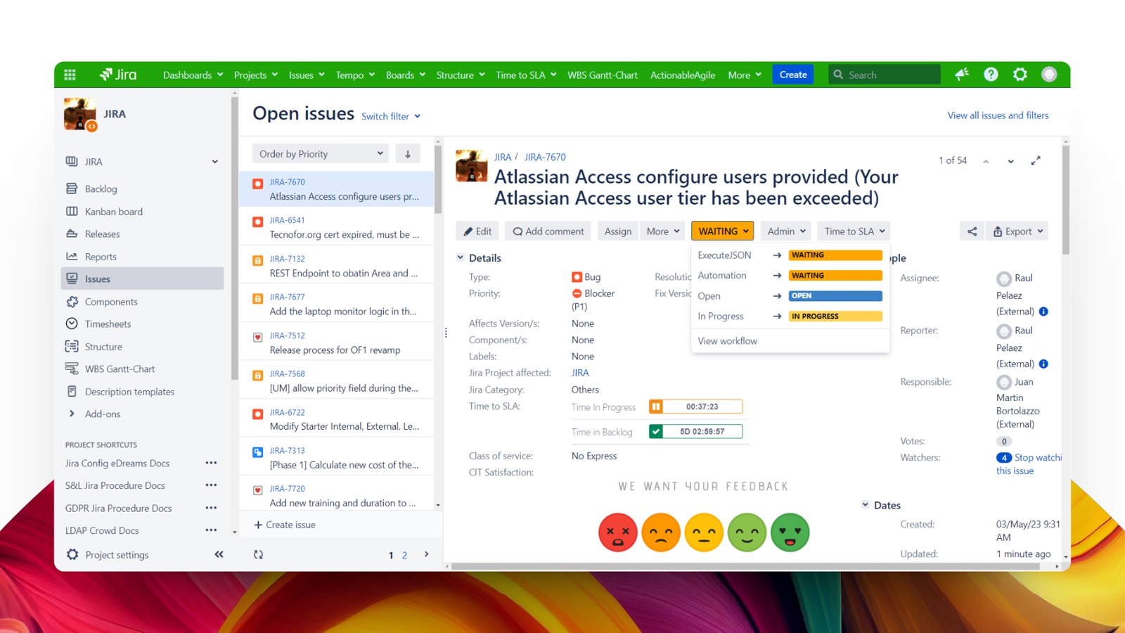The width and height of the screenshot is (1125, 633).
Task: Go to next issue with down chevron
Action: [x=1010, y=161]
